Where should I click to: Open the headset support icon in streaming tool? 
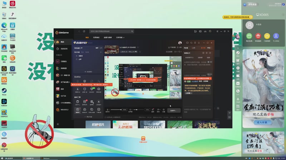pyautogui.click(x=191, y=43)
